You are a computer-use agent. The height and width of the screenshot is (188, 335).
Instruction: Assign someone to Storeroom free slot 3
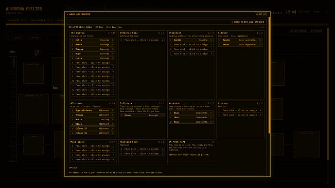coord(191,49)
